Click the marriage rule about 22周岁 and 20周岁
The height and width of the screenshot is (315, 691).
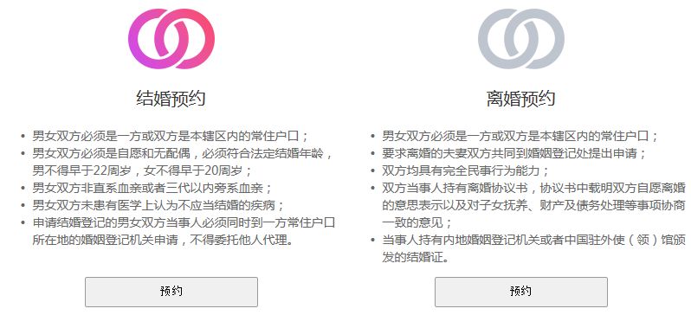click(x=183, y=162)
